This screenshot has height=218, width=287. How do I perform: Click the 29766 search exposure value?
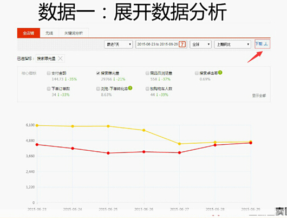click(x=106, y=79)
